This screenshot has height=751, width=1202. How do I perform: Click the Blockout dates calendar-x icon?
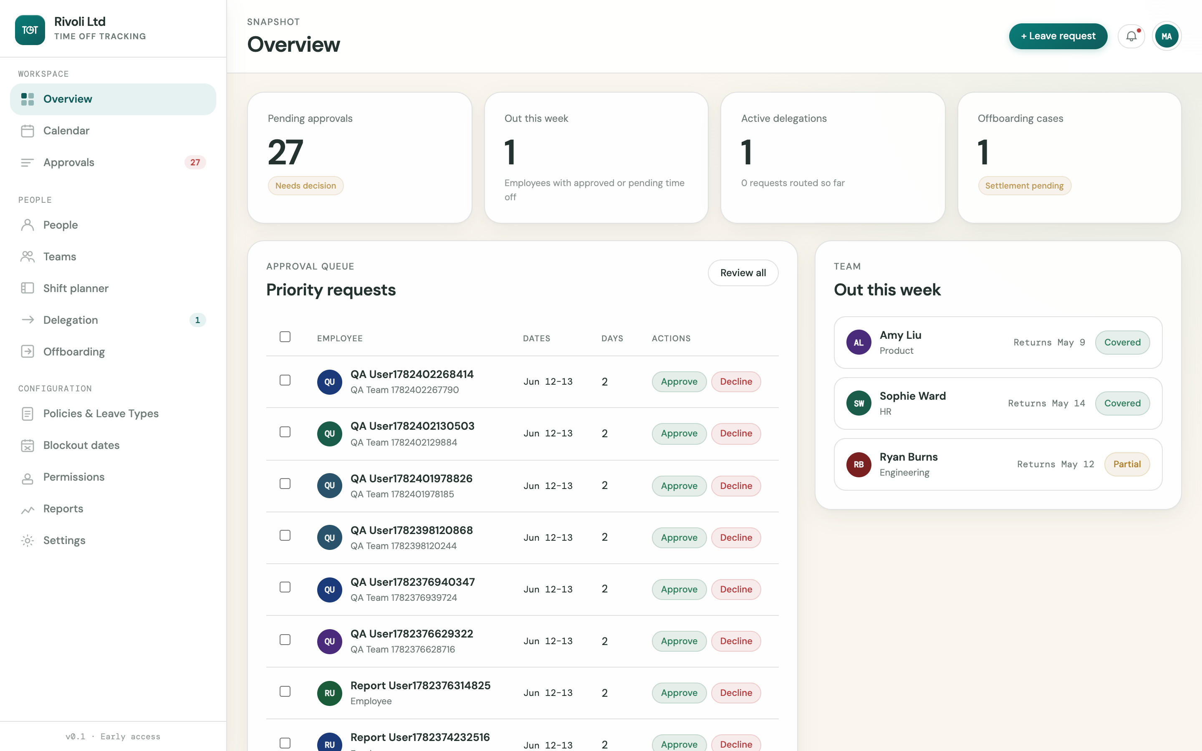pyautogui.click(x=28, y=446)
